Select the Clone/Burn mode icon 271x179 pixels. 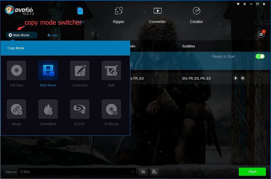48,109
